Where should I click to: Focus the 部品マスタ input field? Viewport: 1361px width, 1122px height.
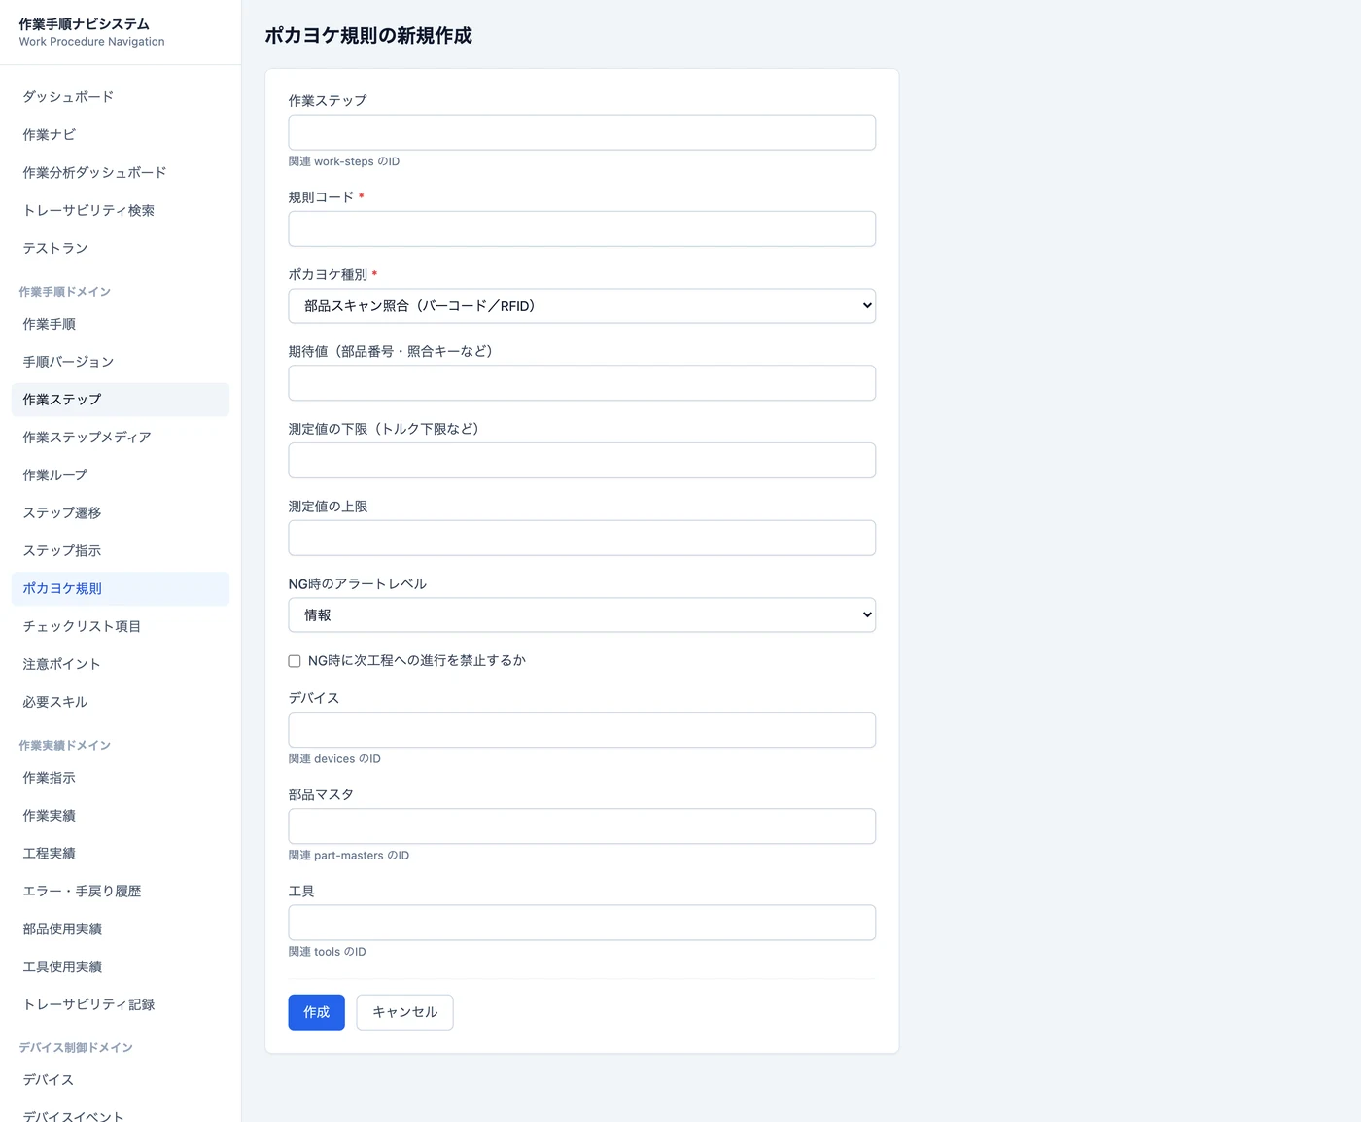pos(581,826)
